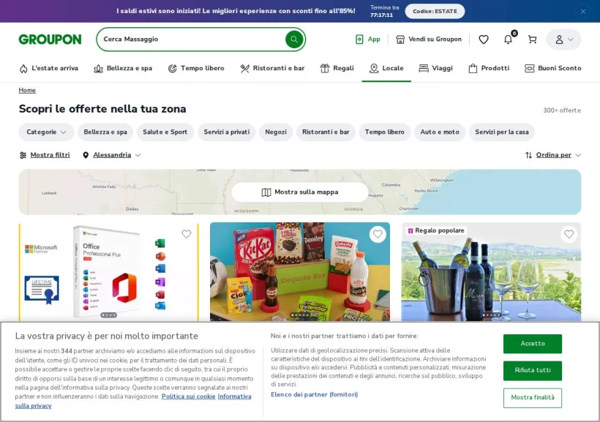Click Rifiuta tutti to reject cookies
Viewport: 600px width, 422px height.
[532, 370]
